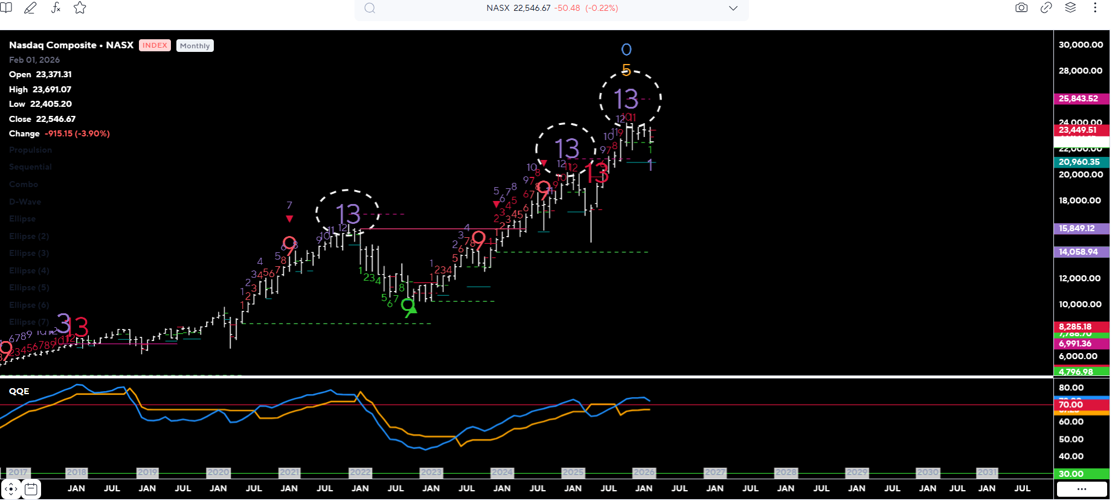Screen dimensions: 1115x504
Task: Toggle the Sequential indicator label
Action: click(30, 167)
